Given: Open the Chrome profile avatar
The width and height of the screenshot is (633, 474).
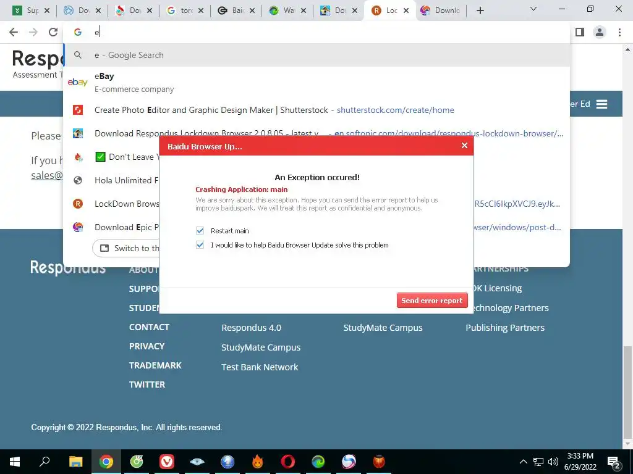Looking at the screenshot, I should click(x=600, y=32).
